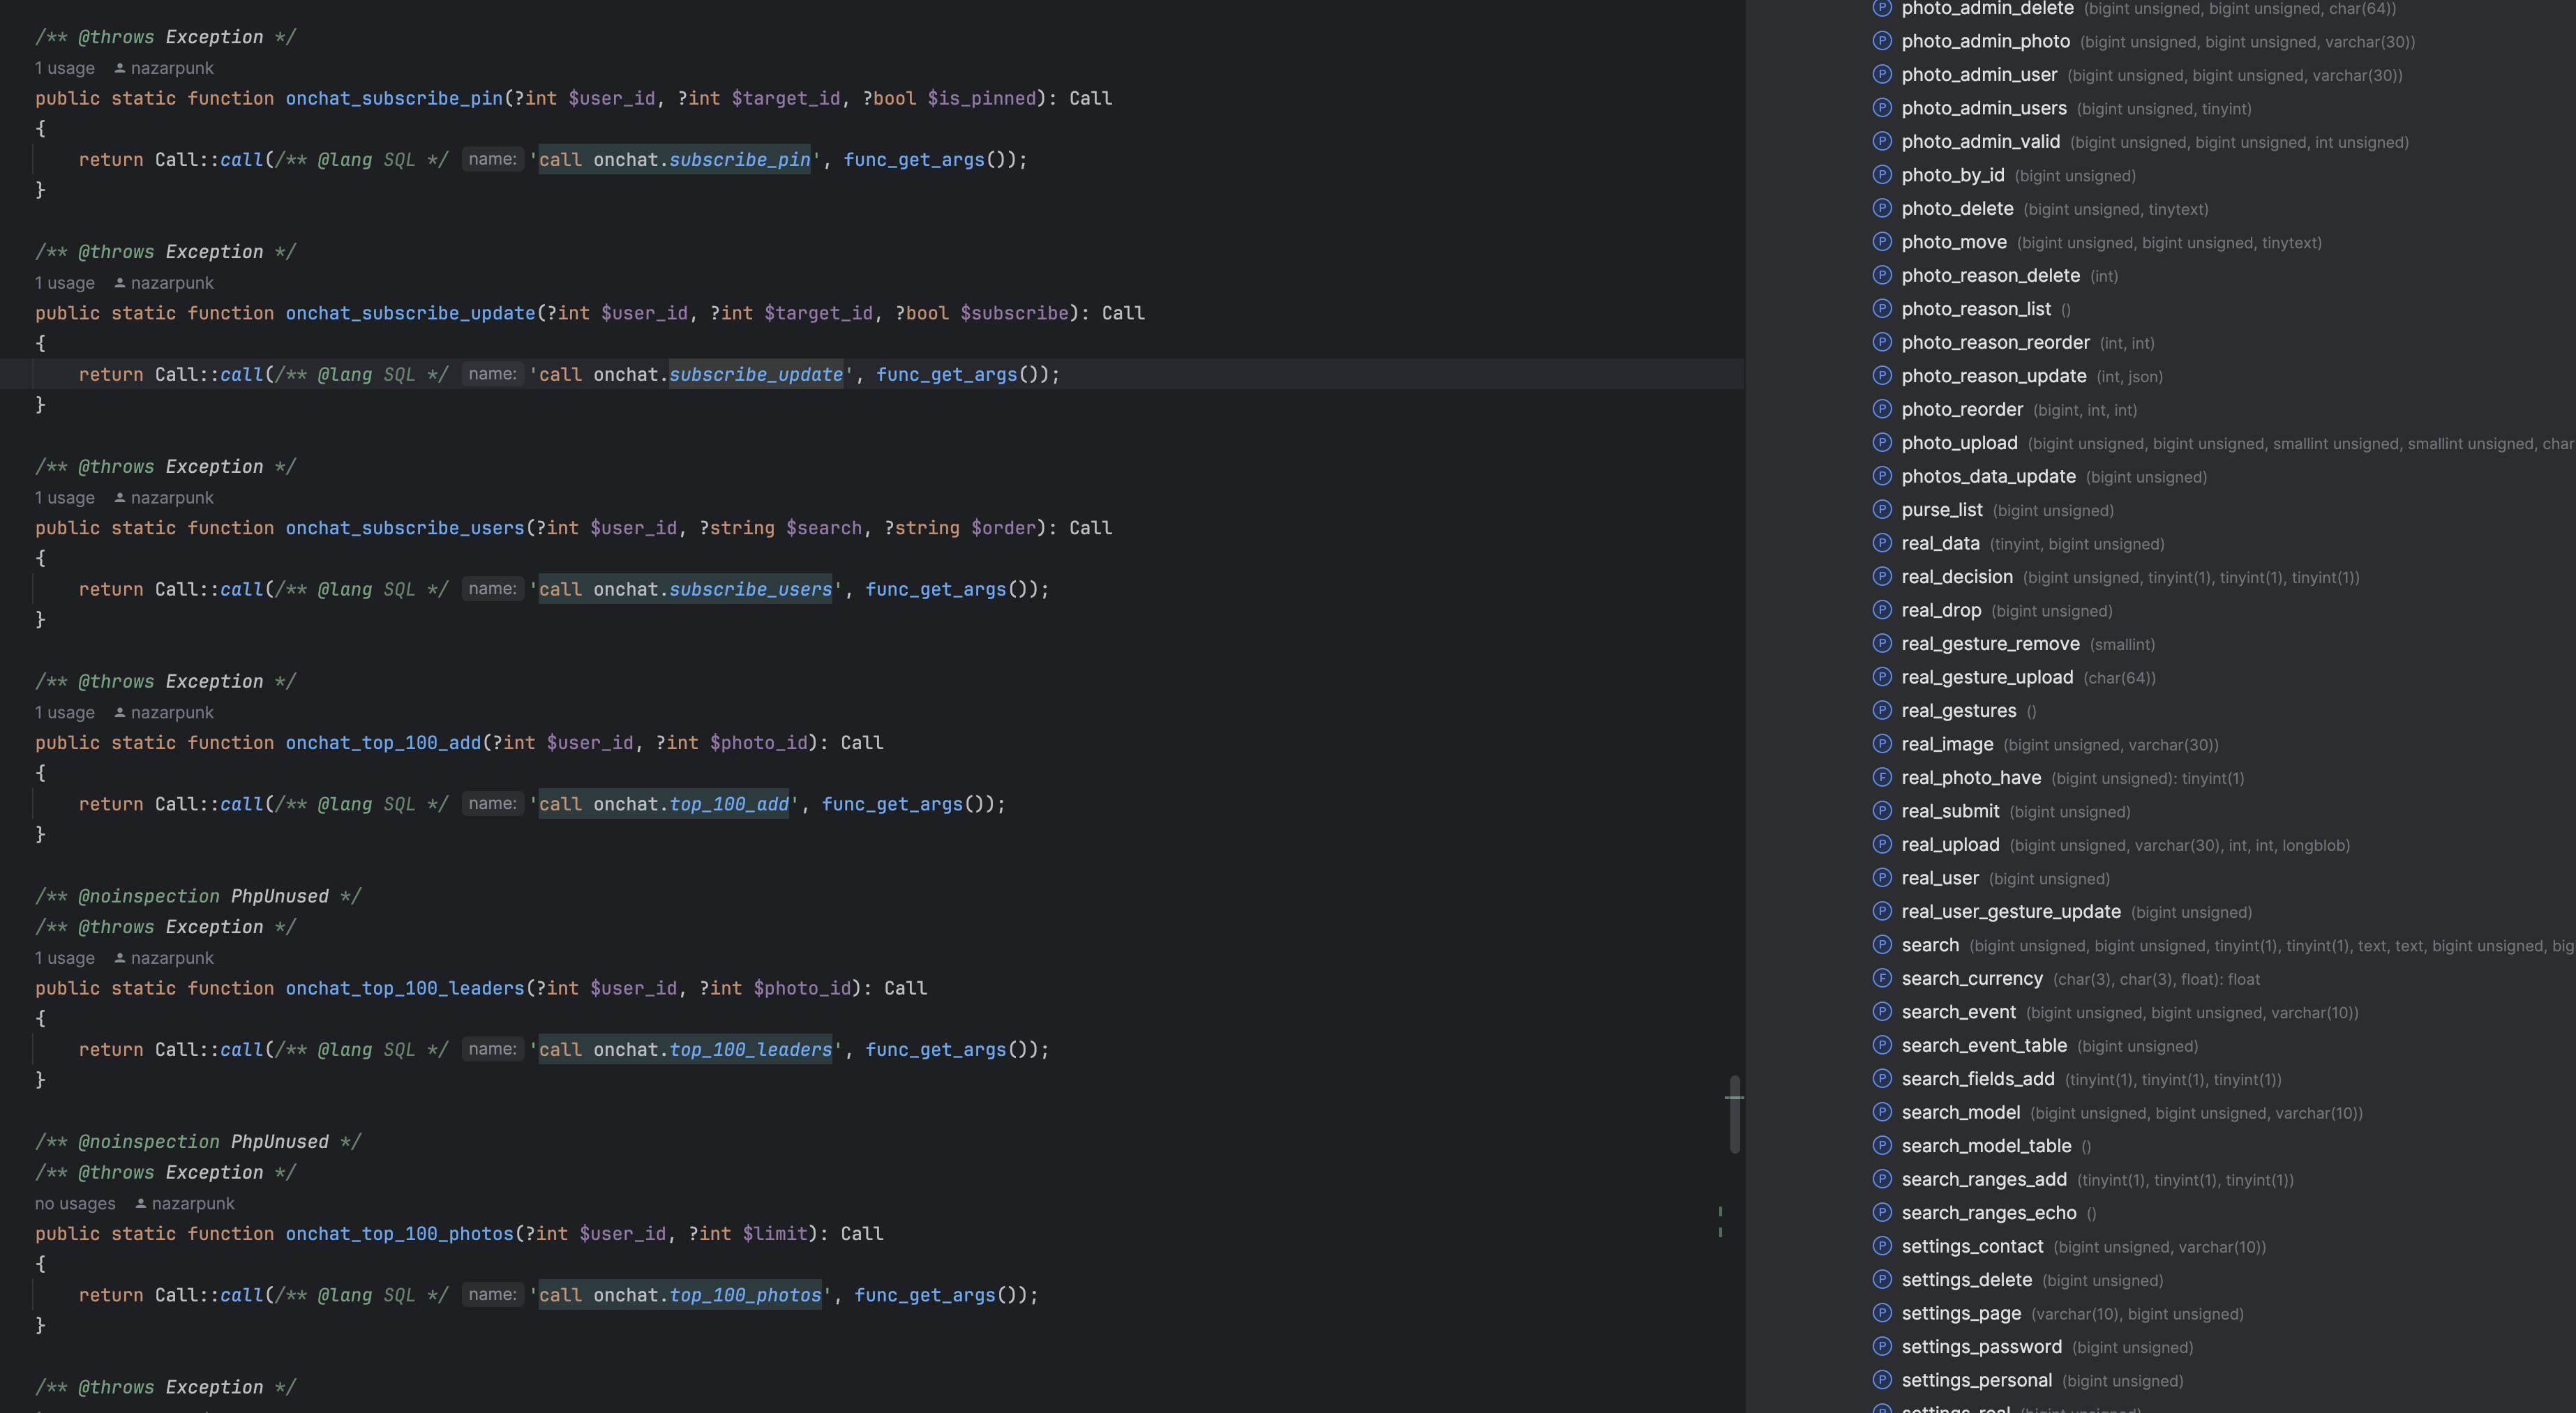Click the procedure icon next to real_gestures
Screen dimensions: 2576x1413
point(1882,711)
